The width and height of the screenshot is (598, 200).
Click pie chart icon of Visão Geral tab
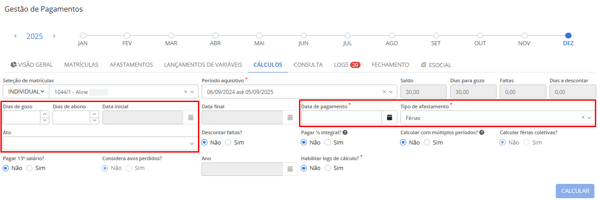coord(13,64)
